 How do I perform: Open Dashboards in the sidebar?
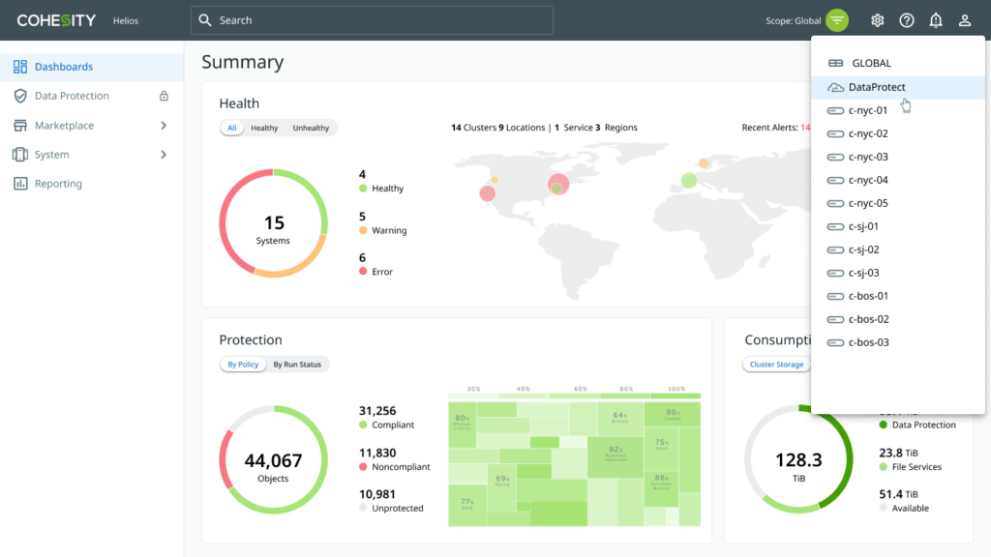64,67
